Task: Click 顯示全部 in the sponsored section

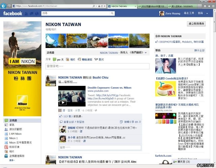Action: pos(199,50)
